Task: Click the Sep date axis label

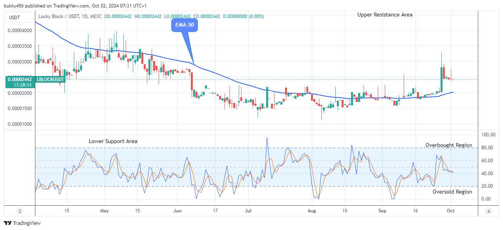Action: click(x=383, y=211)
